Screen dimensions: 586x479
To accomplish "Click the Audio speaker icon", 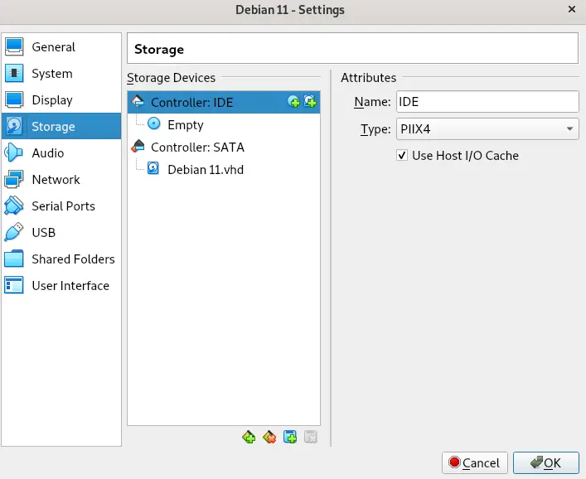I will click(x=14, y=152).
